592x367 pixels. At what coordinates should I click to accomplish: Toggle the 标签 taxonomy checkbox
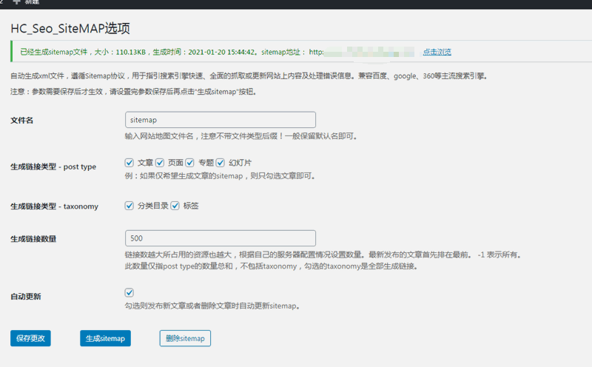[175, 206]
